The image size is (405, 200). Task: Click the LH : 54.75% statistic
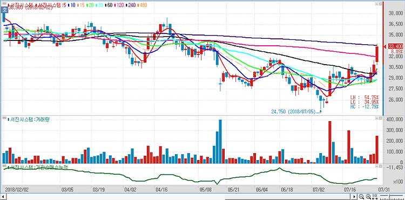[364, 98]
